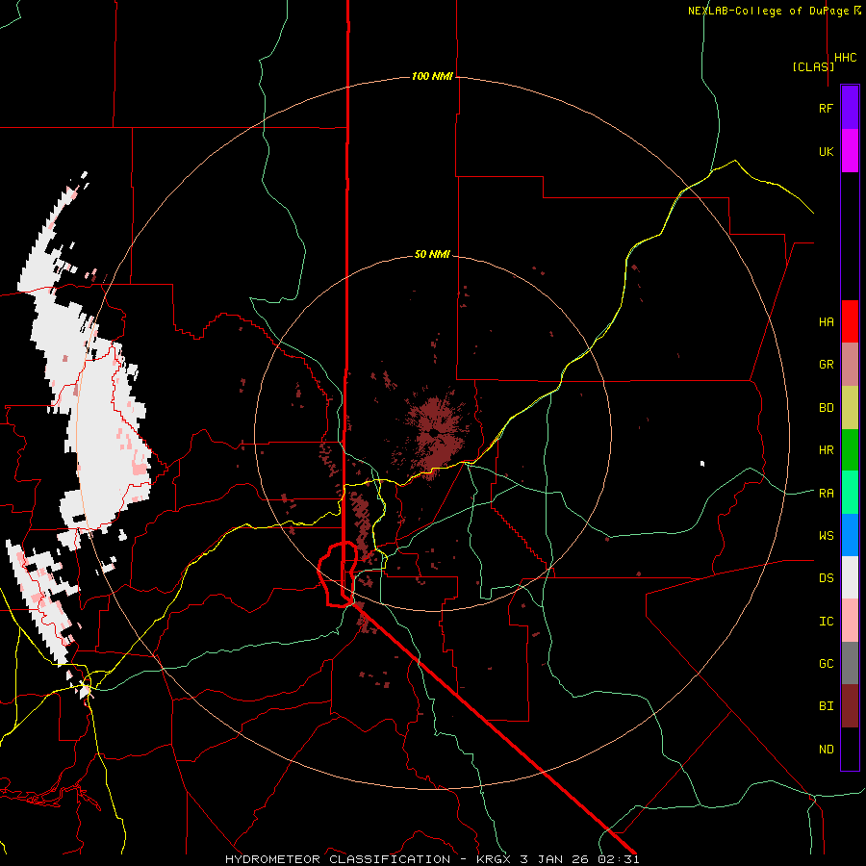The width and height of the screenshot is (866, 866).
Task: Click the small white echo dot east of radar
Action: [702, 464]
